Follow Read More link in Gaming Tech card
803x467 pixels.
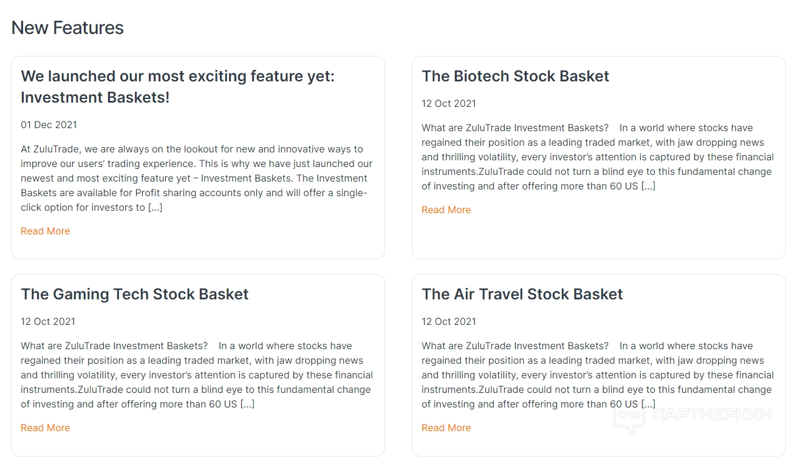pos(46,428)
